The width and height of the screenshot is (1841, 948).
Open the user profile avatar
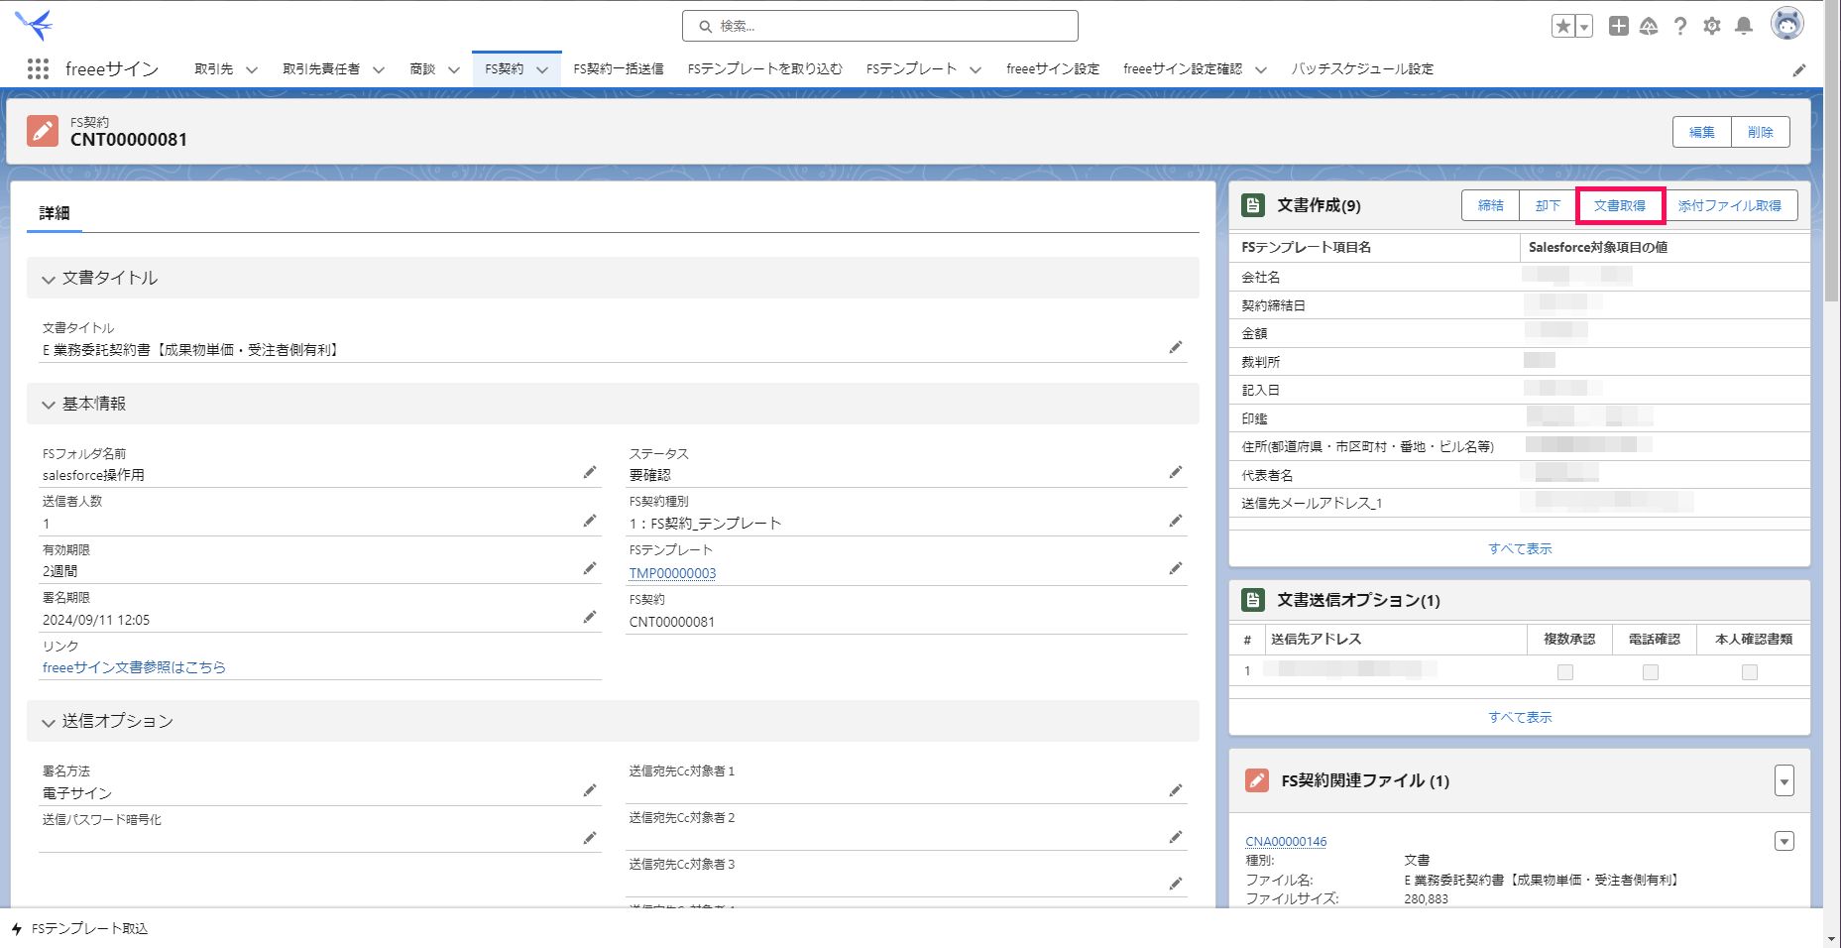[1787, 24]
